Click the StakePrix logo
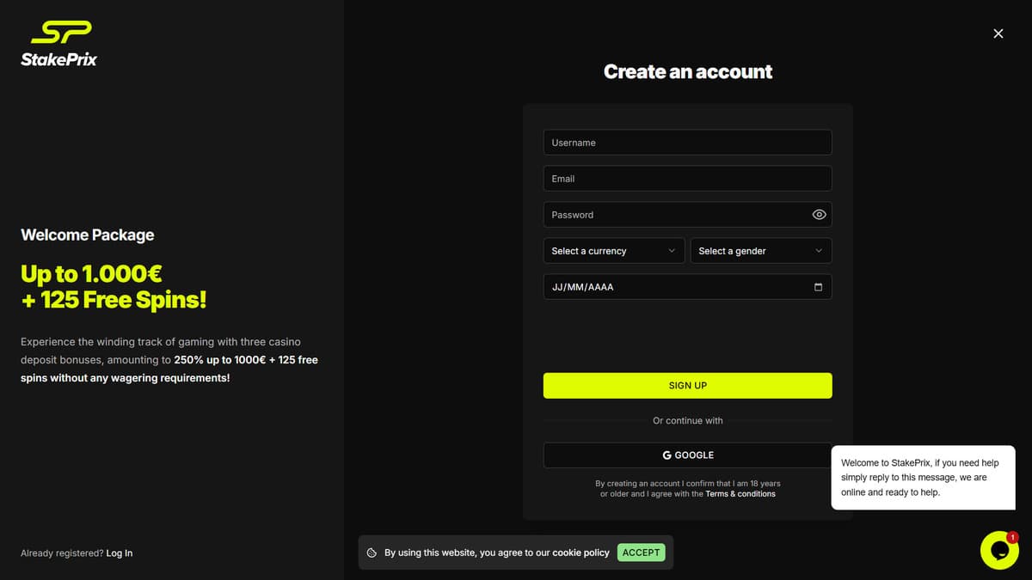This screenshot has width=1032, height=580. (x=59, y=44)
